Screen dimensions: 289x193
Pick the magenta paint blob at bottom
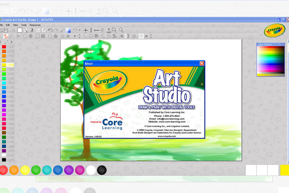click(80, 170)
